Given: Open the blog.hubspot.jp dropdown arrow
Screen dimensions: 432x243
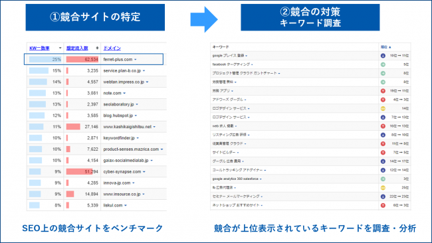Looking at the screenshot, I should [136, 116].
